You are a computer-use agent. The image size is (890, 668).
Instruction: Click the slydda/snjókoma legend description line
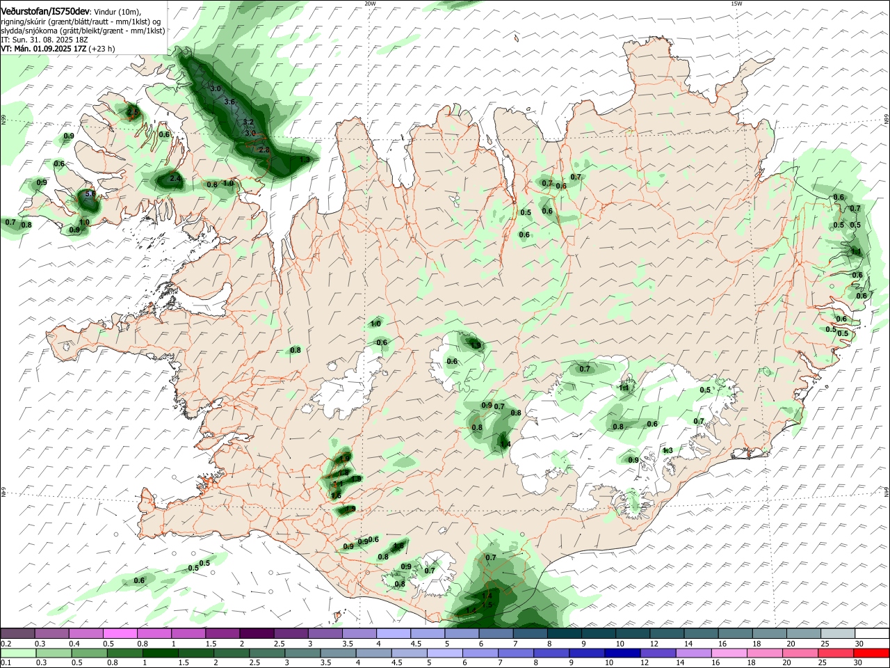click(x=83, y=31)
